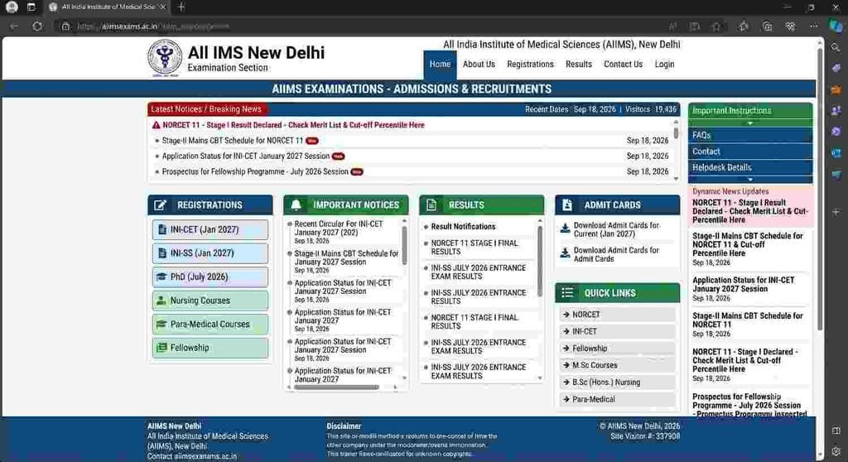Click the AIIMS emblem logo
This screenshot has width=848, height=462.
165,57
